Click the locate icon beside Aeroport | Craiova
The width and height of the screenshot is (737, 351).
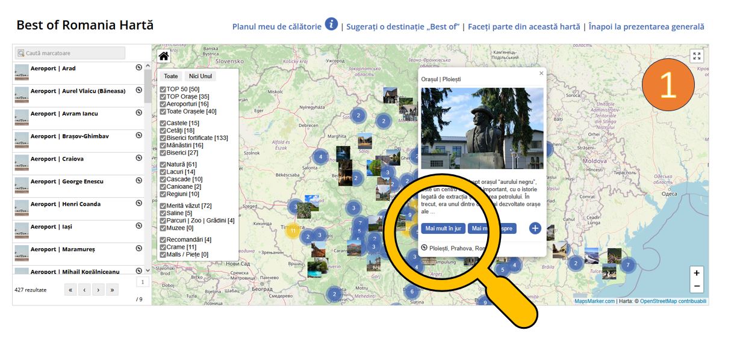pyautogui.click(x=138, y=159)
